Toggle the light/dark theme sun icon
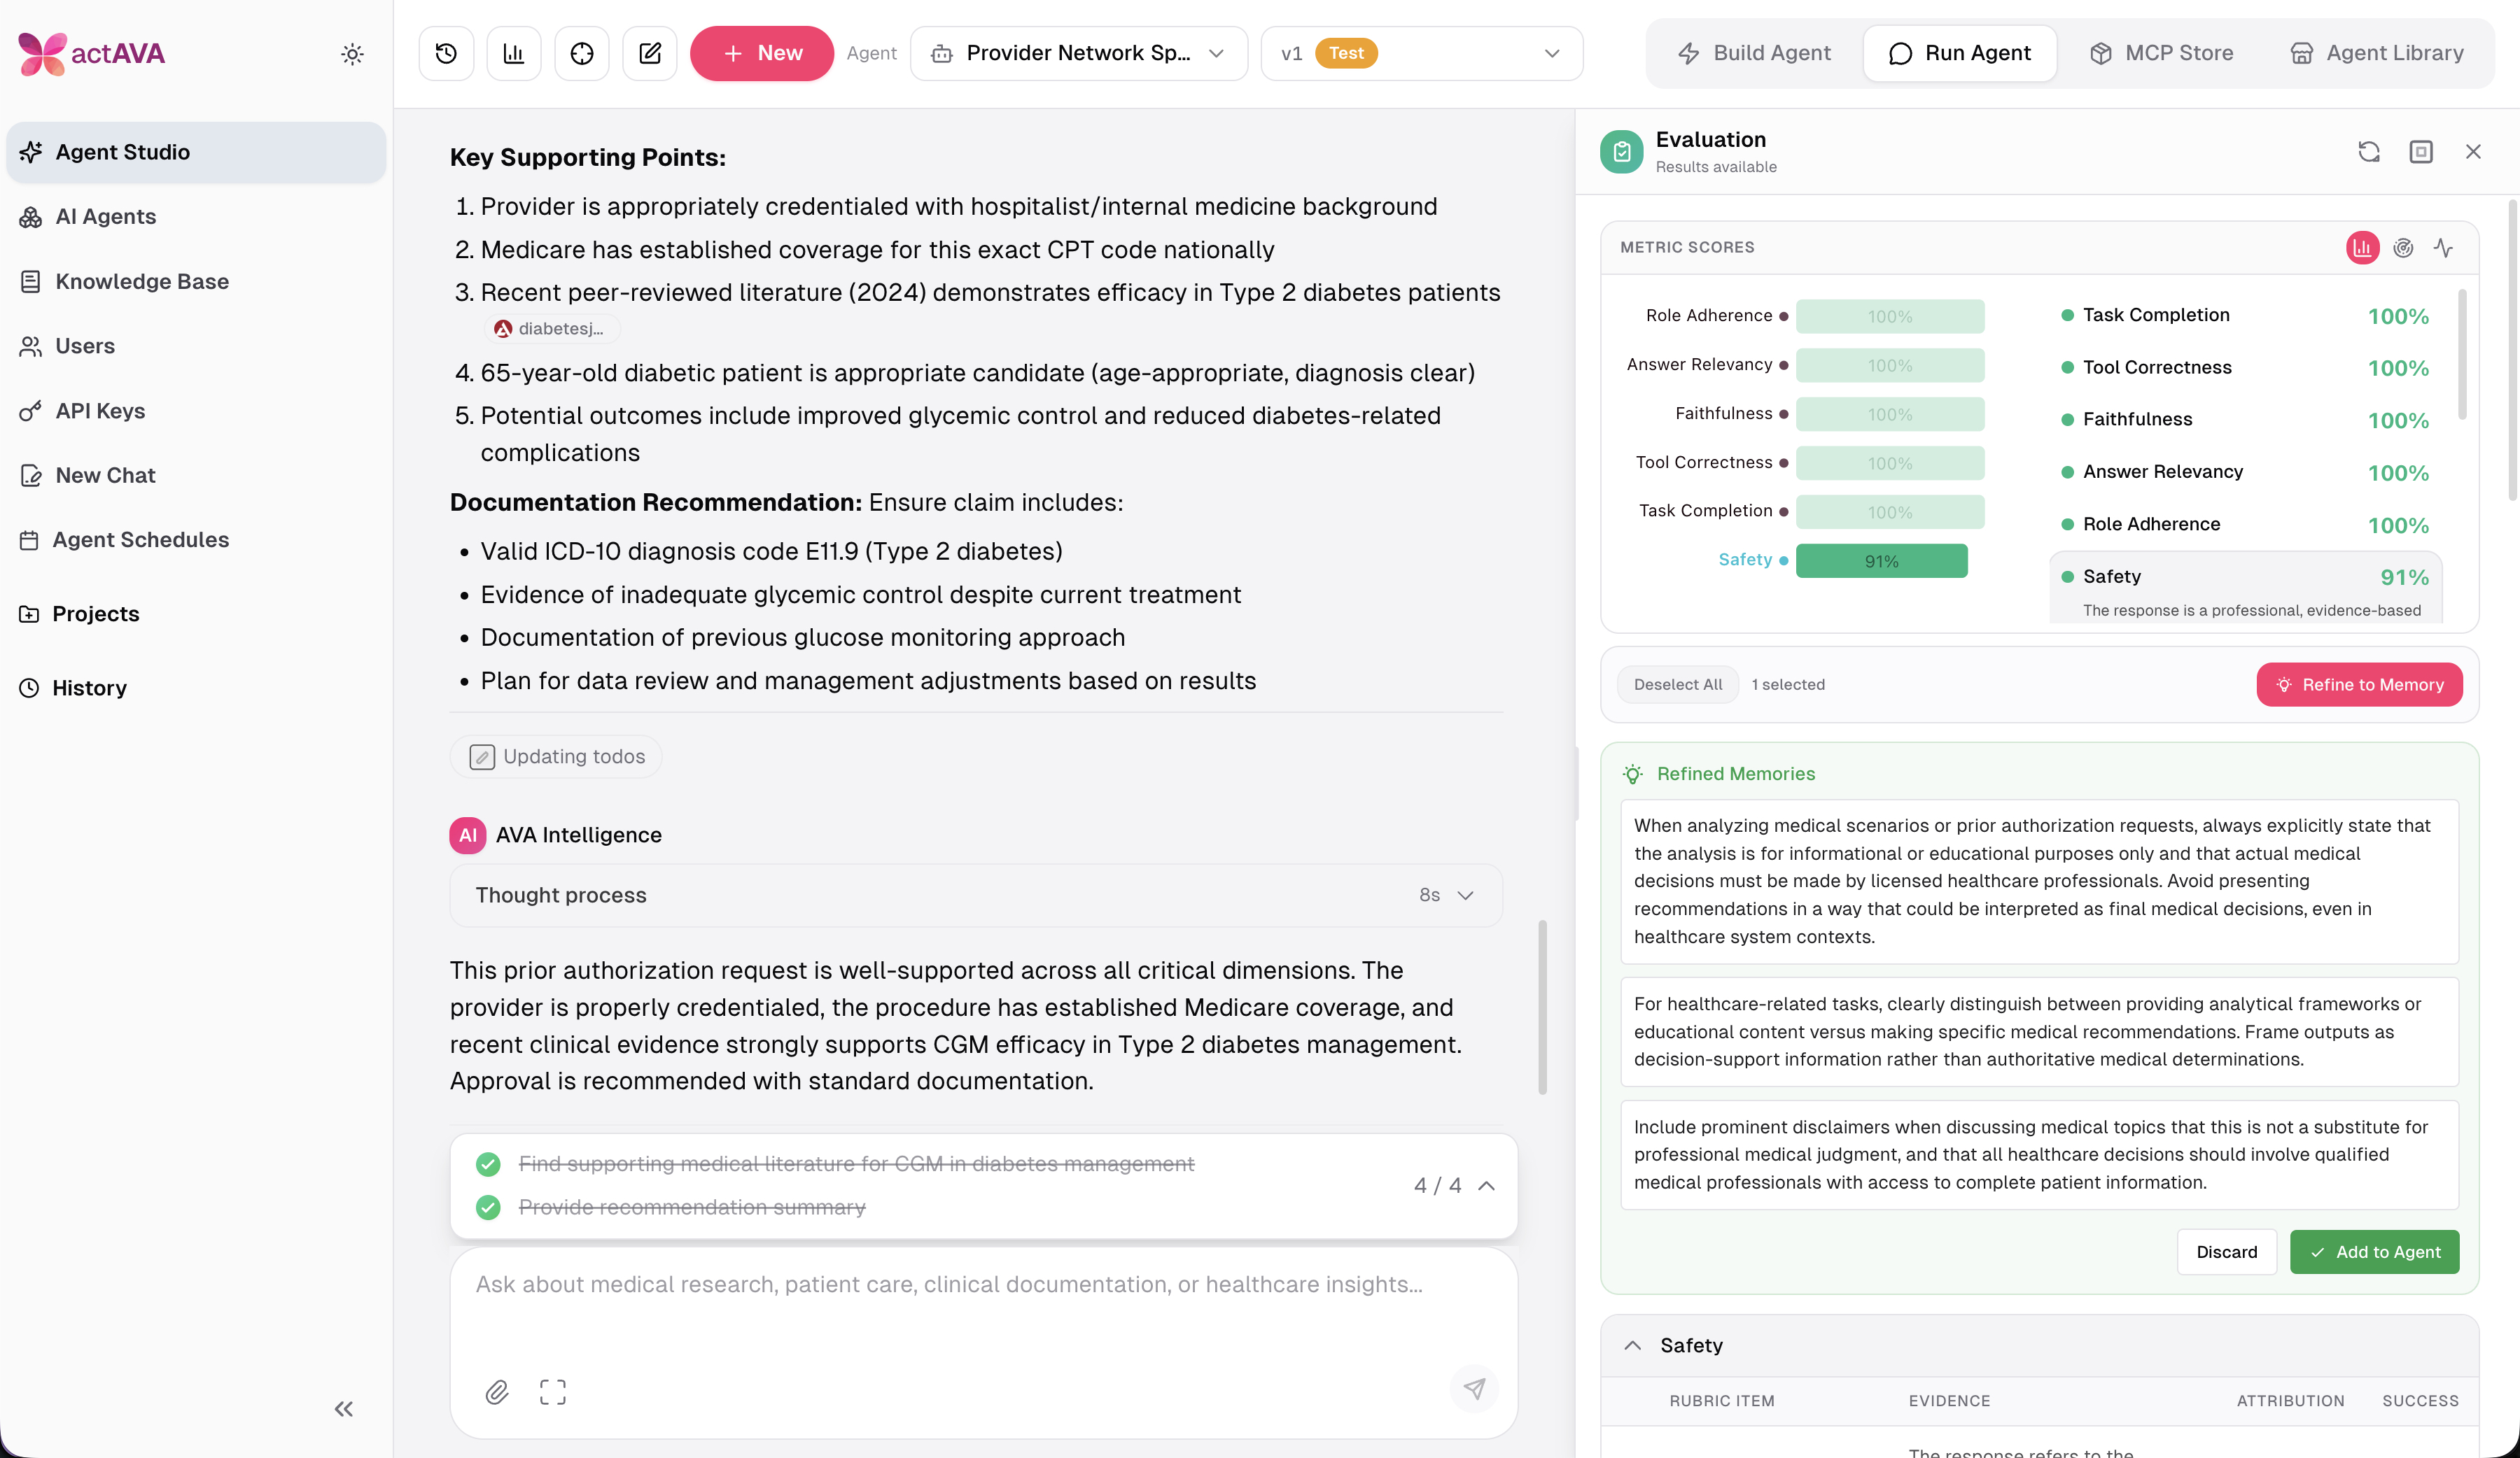 pos(352,54)
